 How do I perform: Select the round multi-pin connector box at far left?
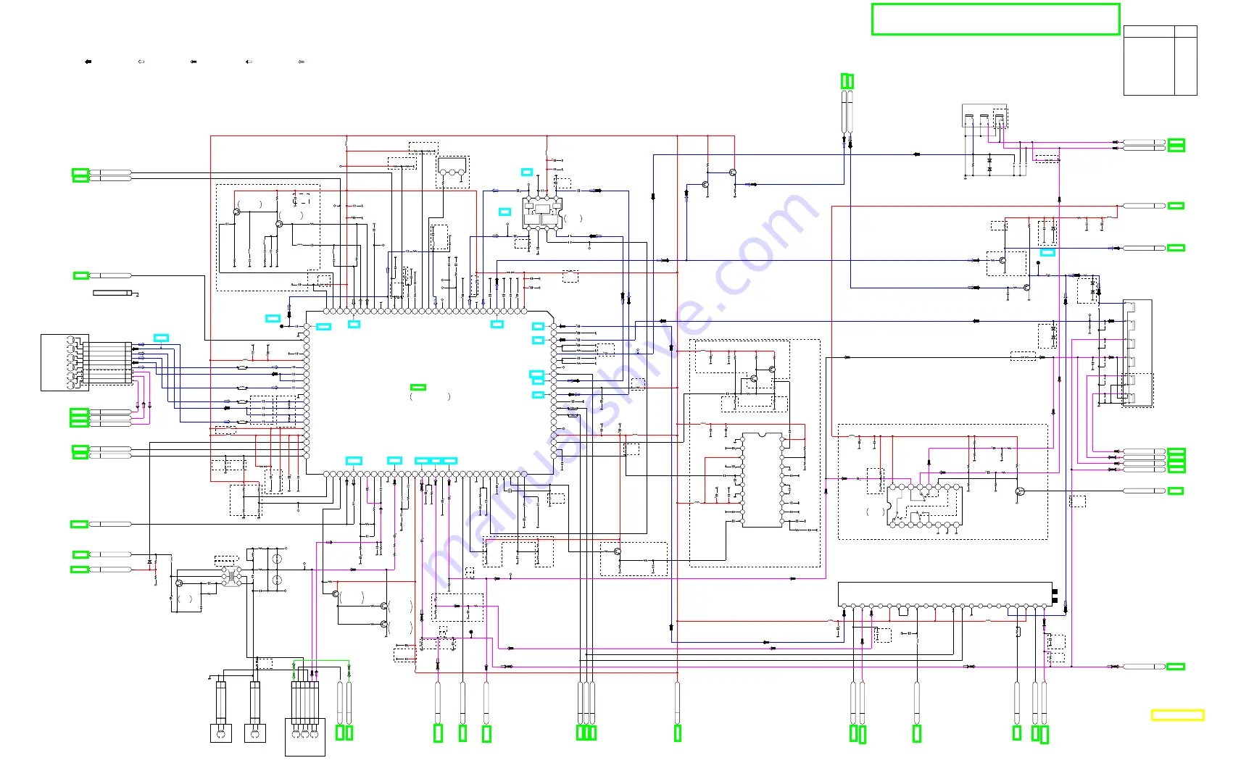point(65,362)
